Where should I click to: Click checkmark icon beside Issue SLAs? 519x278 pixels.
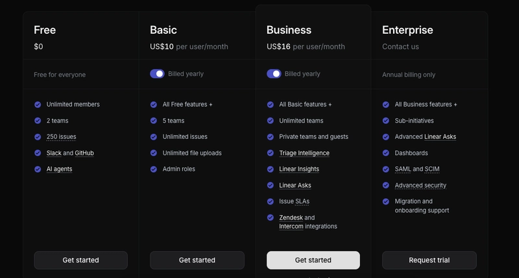click(x=270, y=201)
